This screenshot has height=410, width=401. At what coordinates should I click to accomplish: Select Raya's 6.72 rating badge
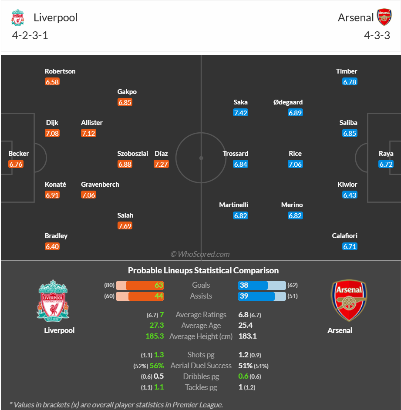386,164
